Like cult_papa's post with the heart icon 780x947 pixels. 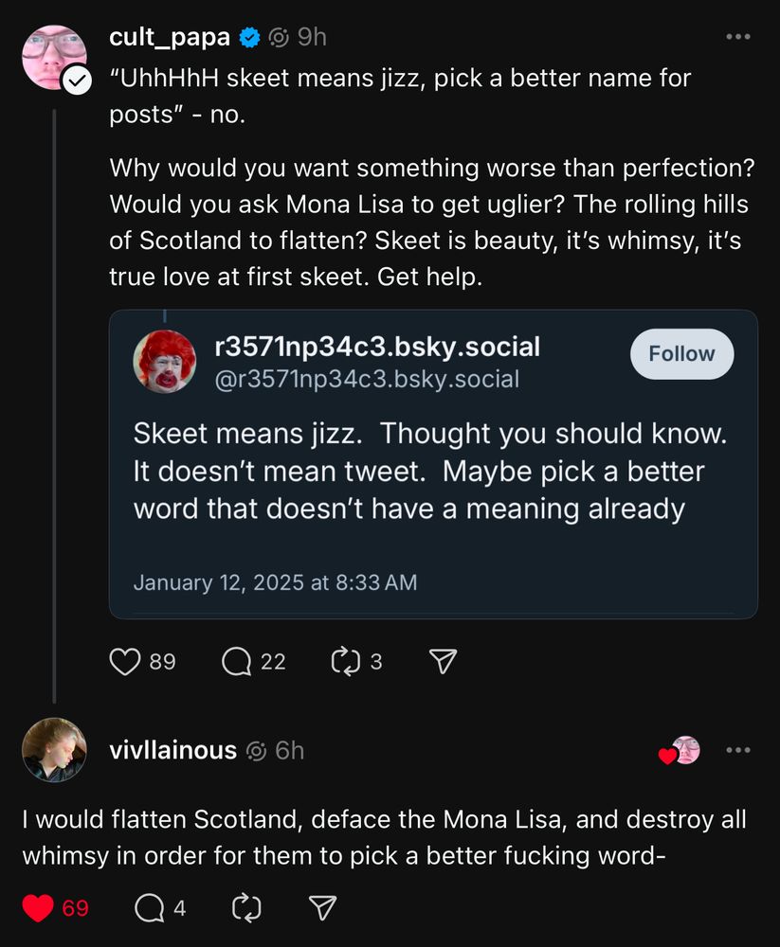(x=125, y=661)
